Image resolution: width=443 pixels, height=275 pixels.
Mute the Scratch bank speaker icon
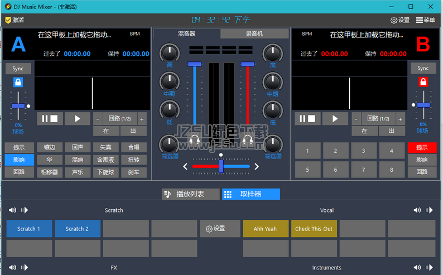tap(12, 210)
